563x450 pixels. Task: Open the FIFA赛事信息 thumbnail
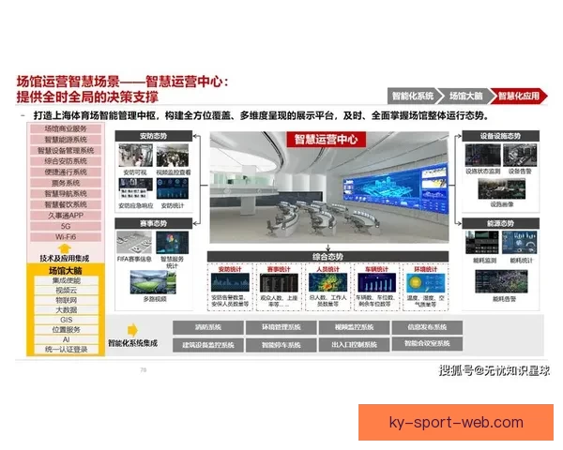point(134,243)
